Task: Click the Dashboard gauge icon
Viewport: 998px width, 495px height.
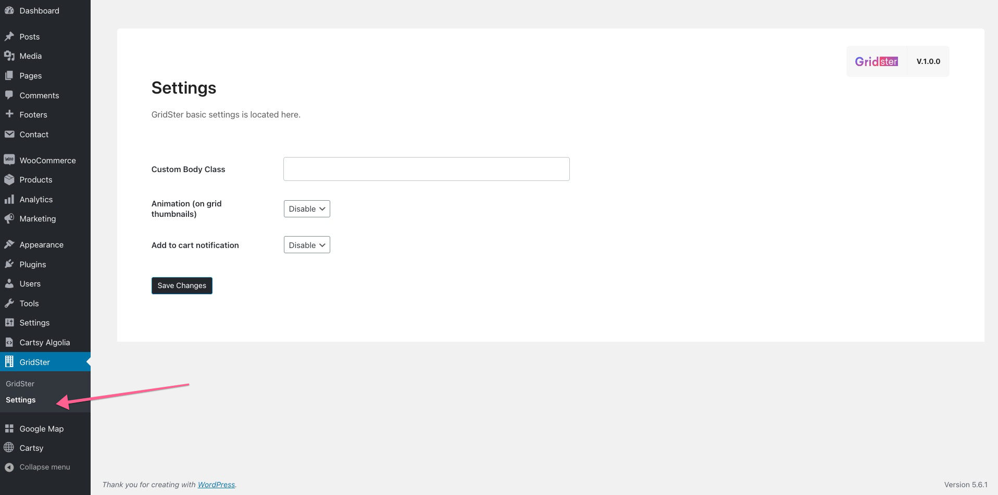Action: (x=9, y=10)
